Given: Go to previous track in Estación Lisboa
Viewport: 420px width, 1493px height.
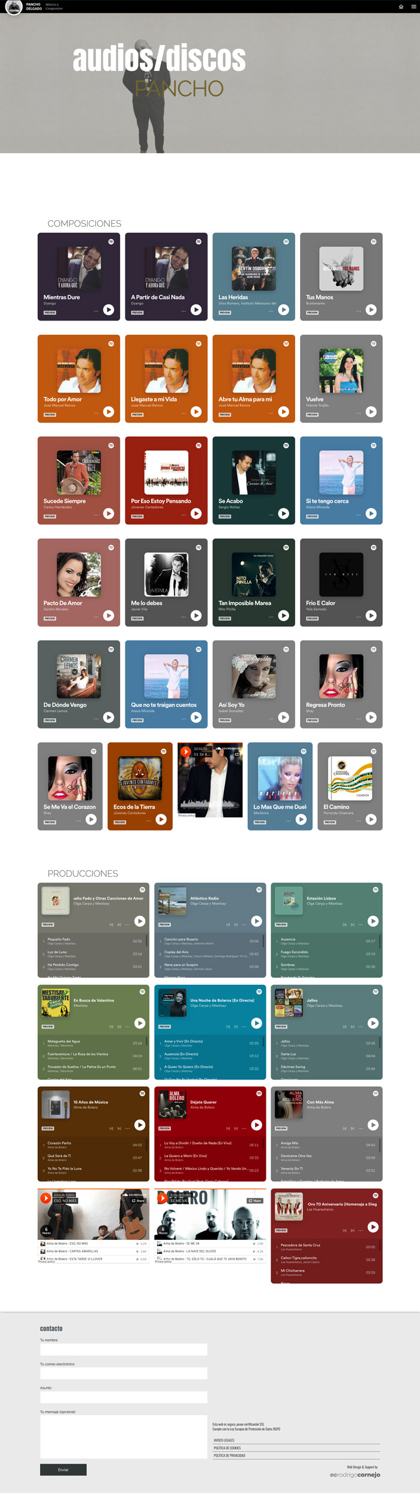Looking at the screenshot, I should (x=344, y=924).
